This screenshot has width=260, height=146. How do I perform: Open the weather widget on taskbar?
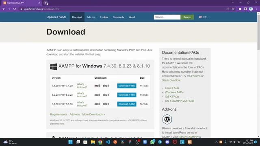click(10, 142)
